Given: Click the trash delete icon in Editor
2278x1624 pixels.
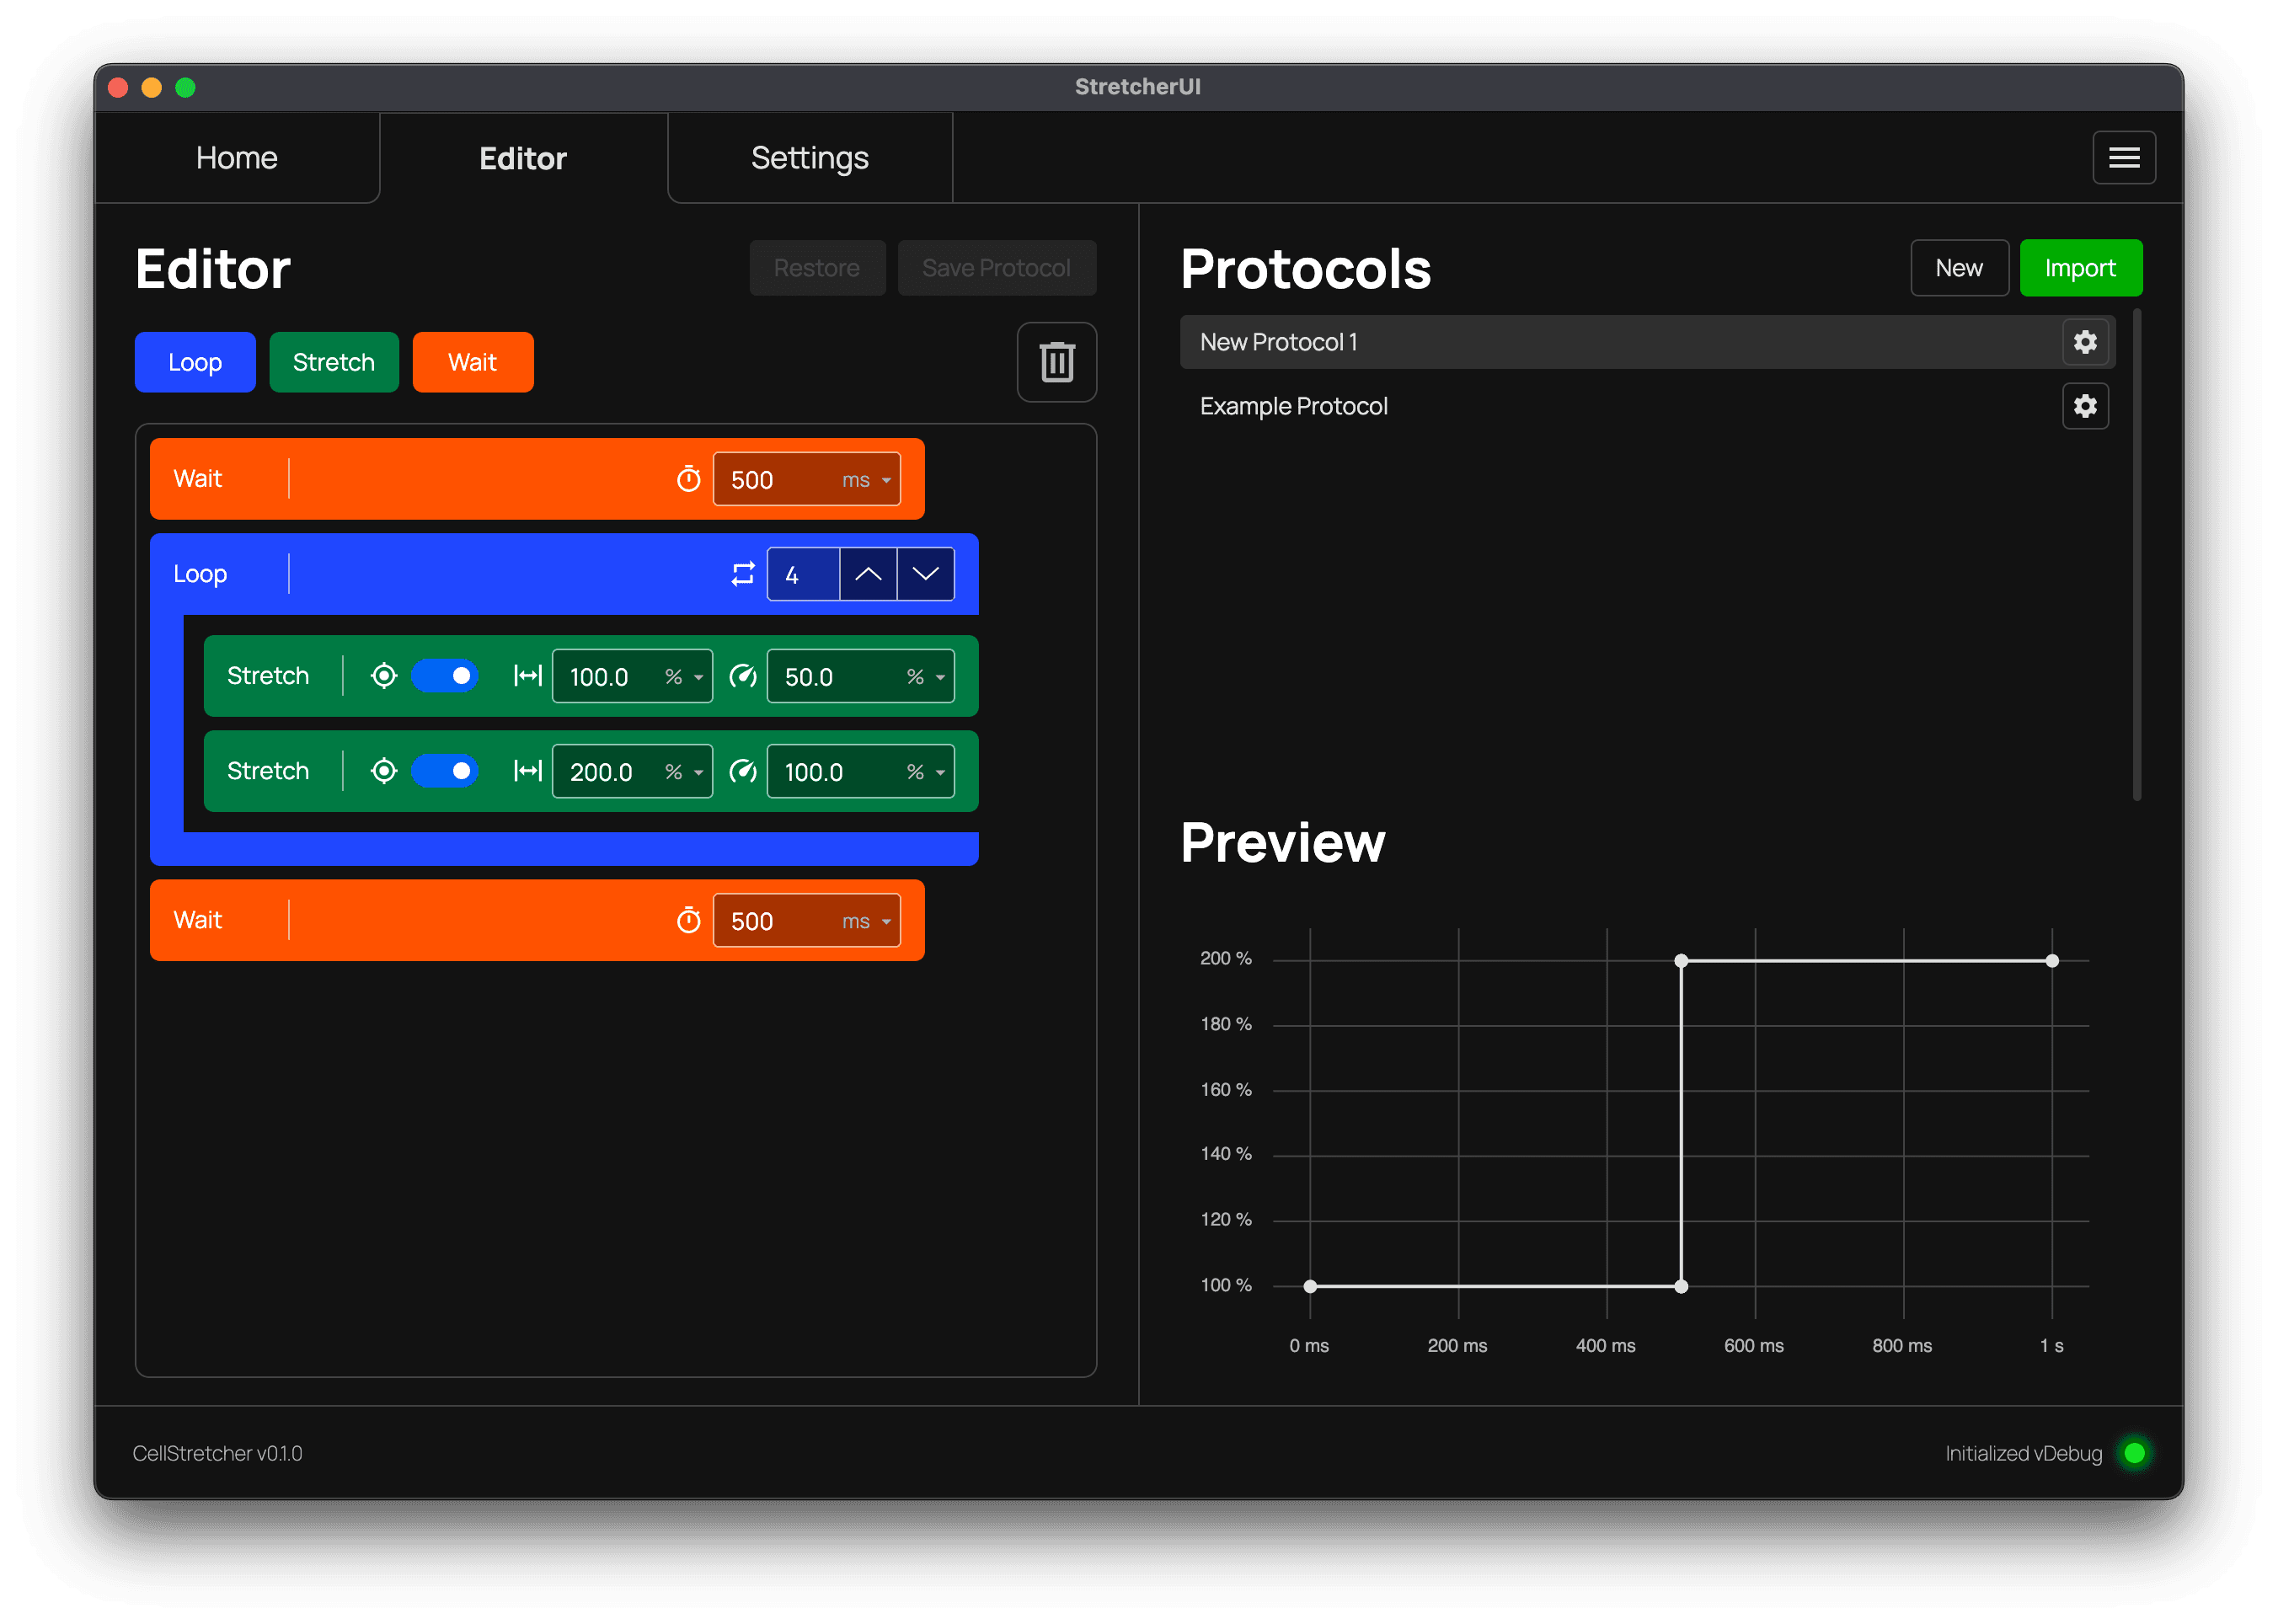Looking at the screenshot, I should [1056, 362].
